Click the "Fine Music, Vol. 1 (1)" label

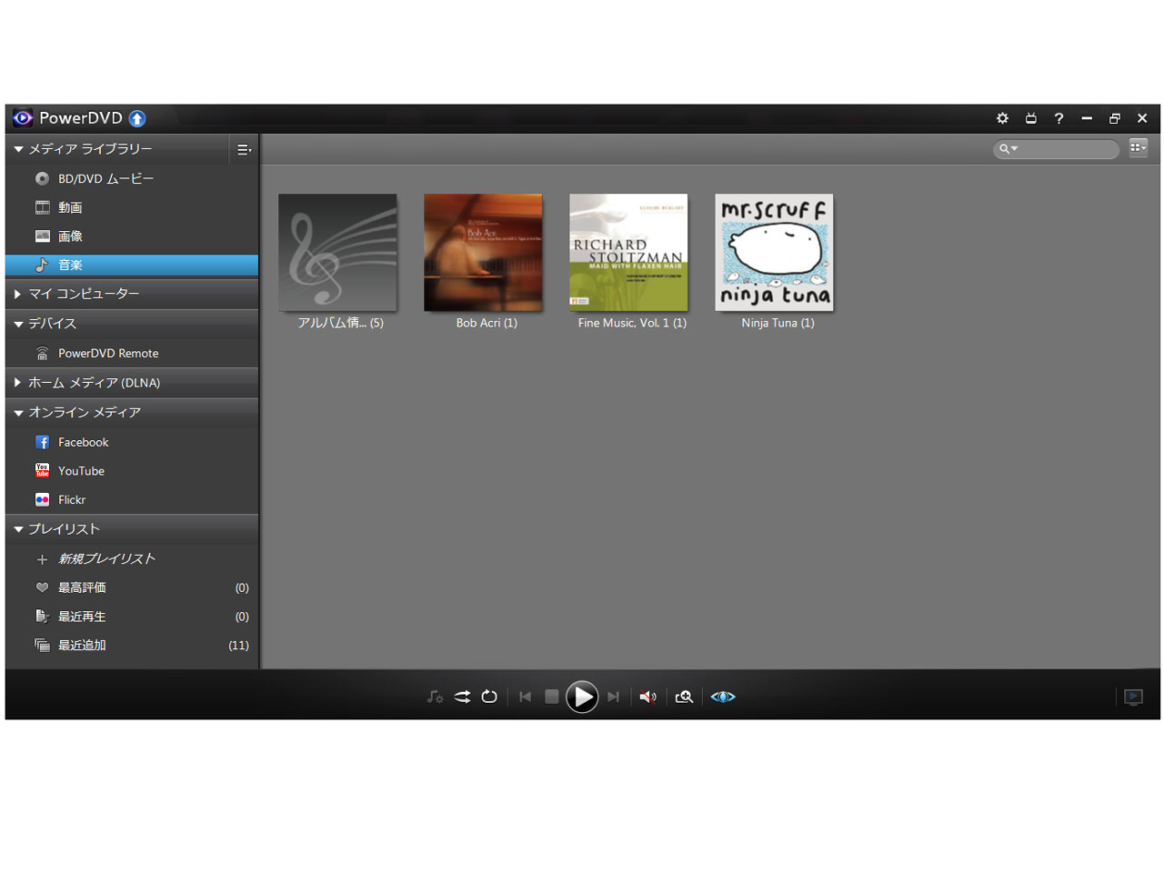[632, 323]
